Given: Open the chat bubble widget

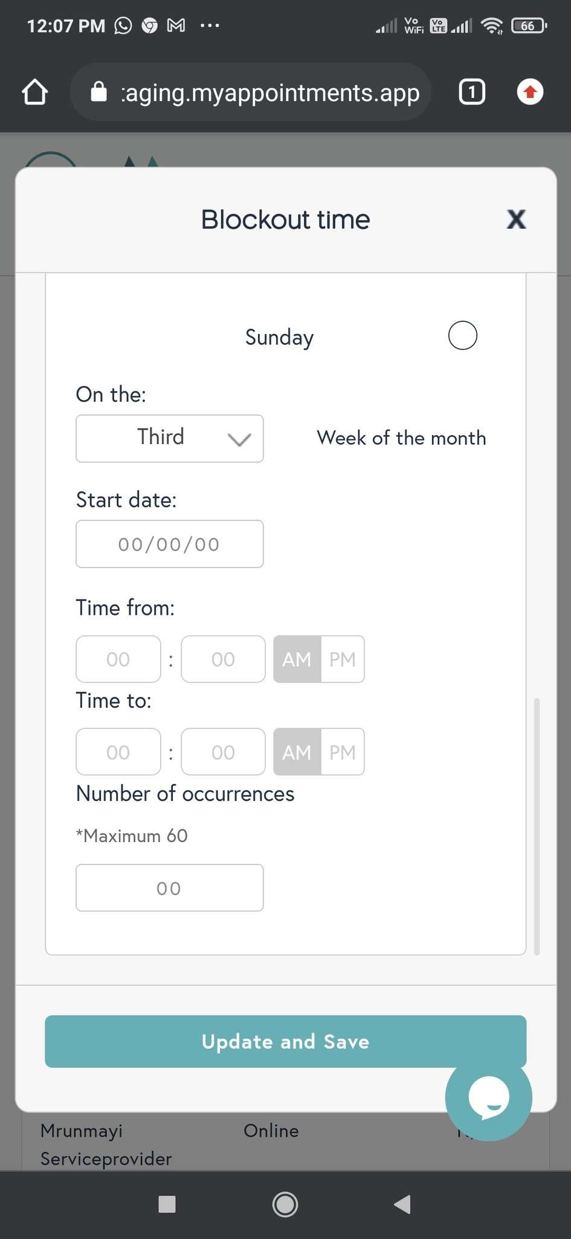Looking at the screenshot, I should tap(488, 1097).
